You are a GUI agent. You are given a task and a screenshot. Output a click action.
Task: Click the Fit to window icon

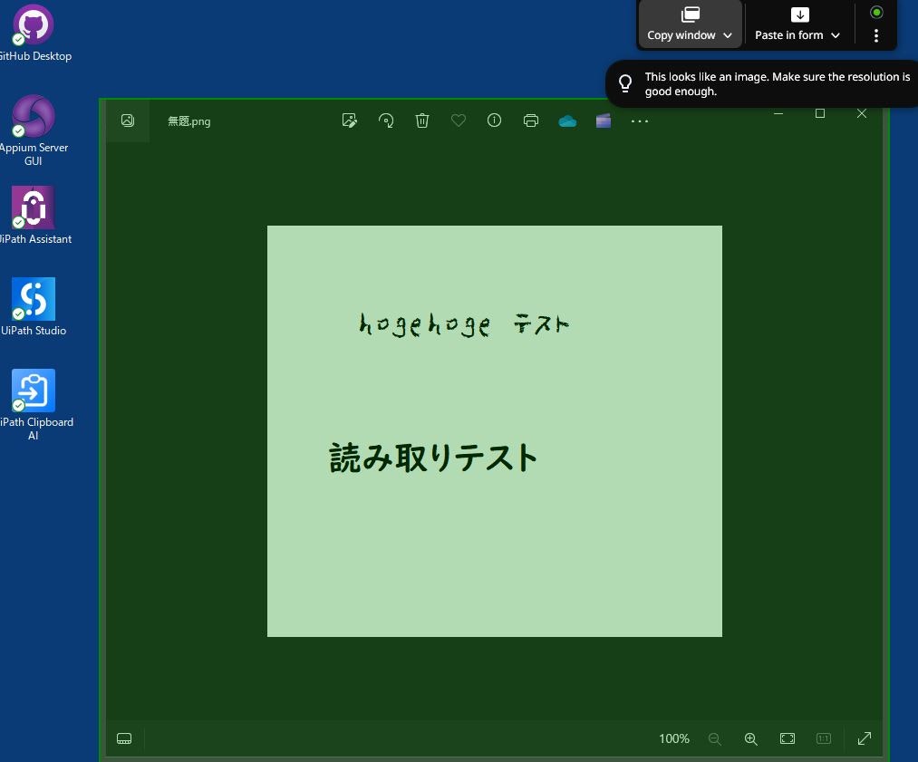tap(788, 738)
